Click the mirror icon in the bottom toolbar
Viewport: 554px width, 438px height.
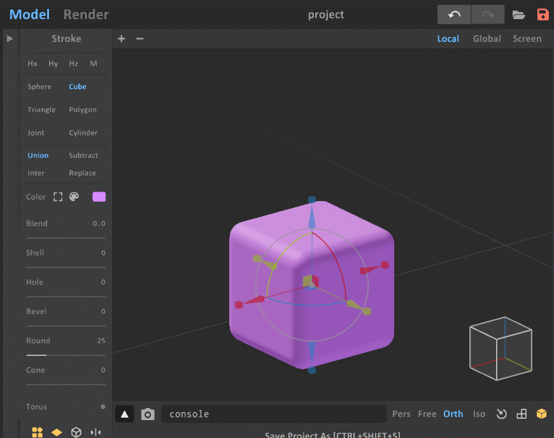click(96, 432)
